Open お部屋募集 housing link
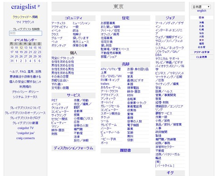 (x=108, y=23)
